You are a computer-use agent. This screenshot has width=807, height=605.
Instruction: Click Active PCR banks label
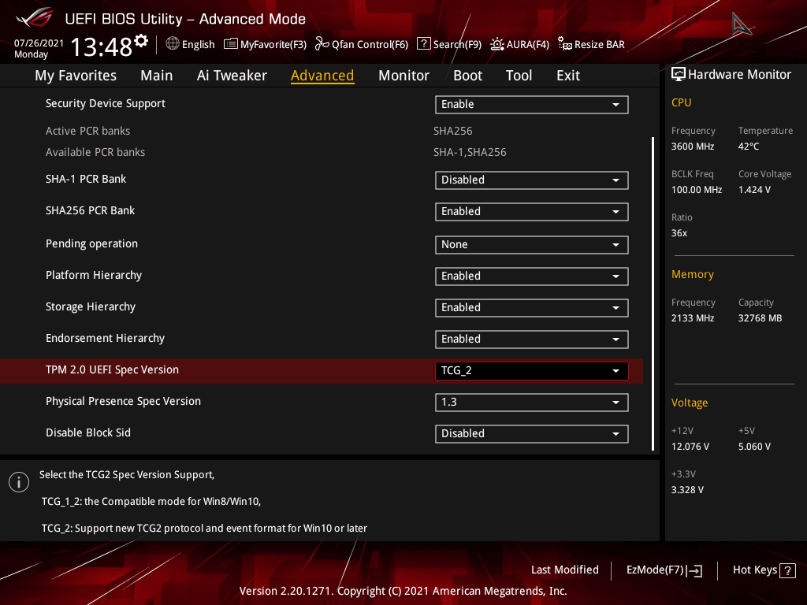coord(87,132)
